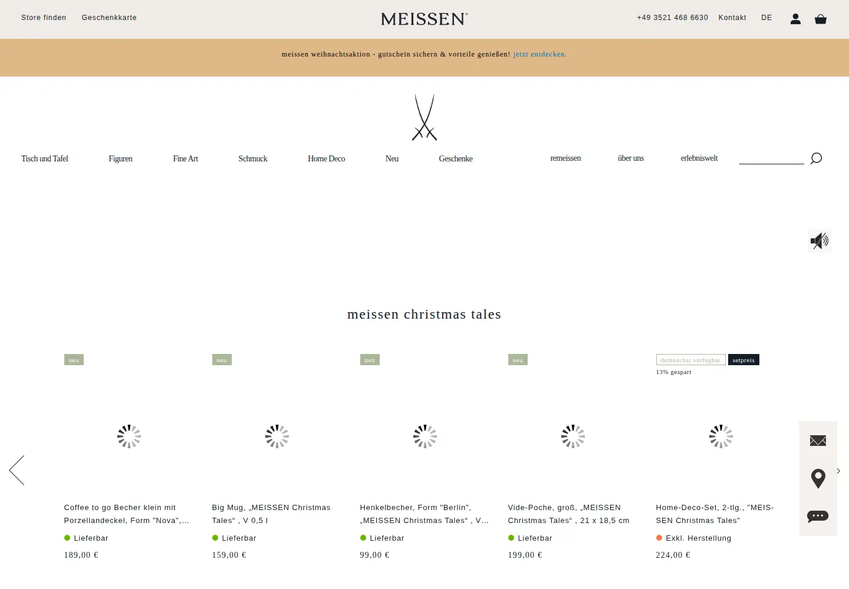
Task: Click the 224,00 € price
Action: tap(673, 555)
